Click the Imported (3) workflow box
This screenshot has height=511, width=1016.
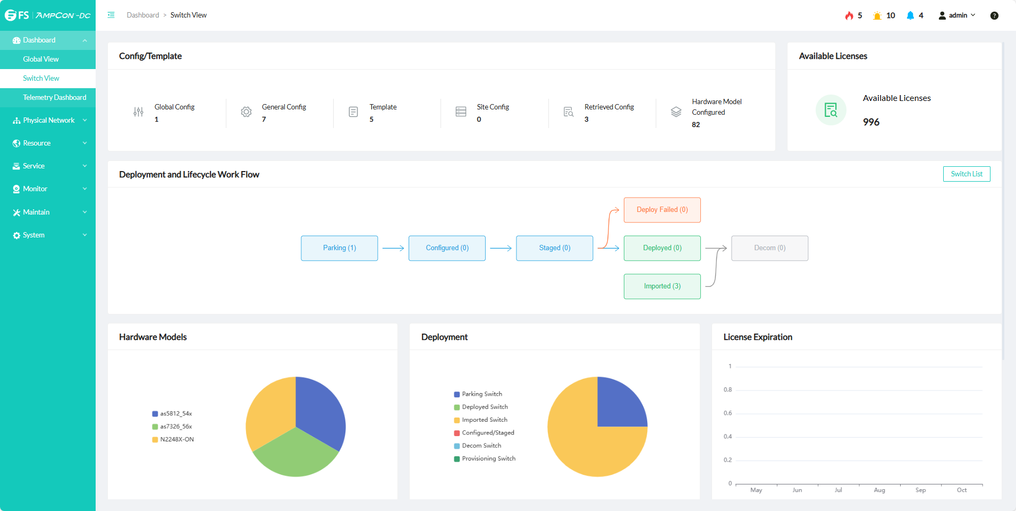[x=662, y=286]
